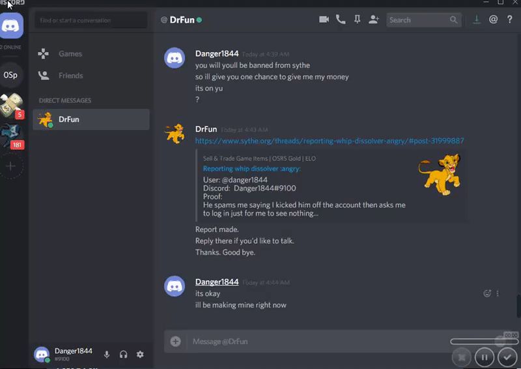Open more options on the 'its okay' message
The width and height of the screenshot is (521, 369).
498,293
